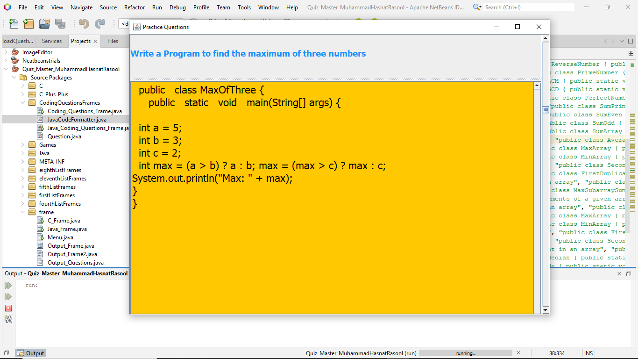Collapse the CodingQuestionsFrames package
The image size is (638, 359).
(x=23, y=103)
